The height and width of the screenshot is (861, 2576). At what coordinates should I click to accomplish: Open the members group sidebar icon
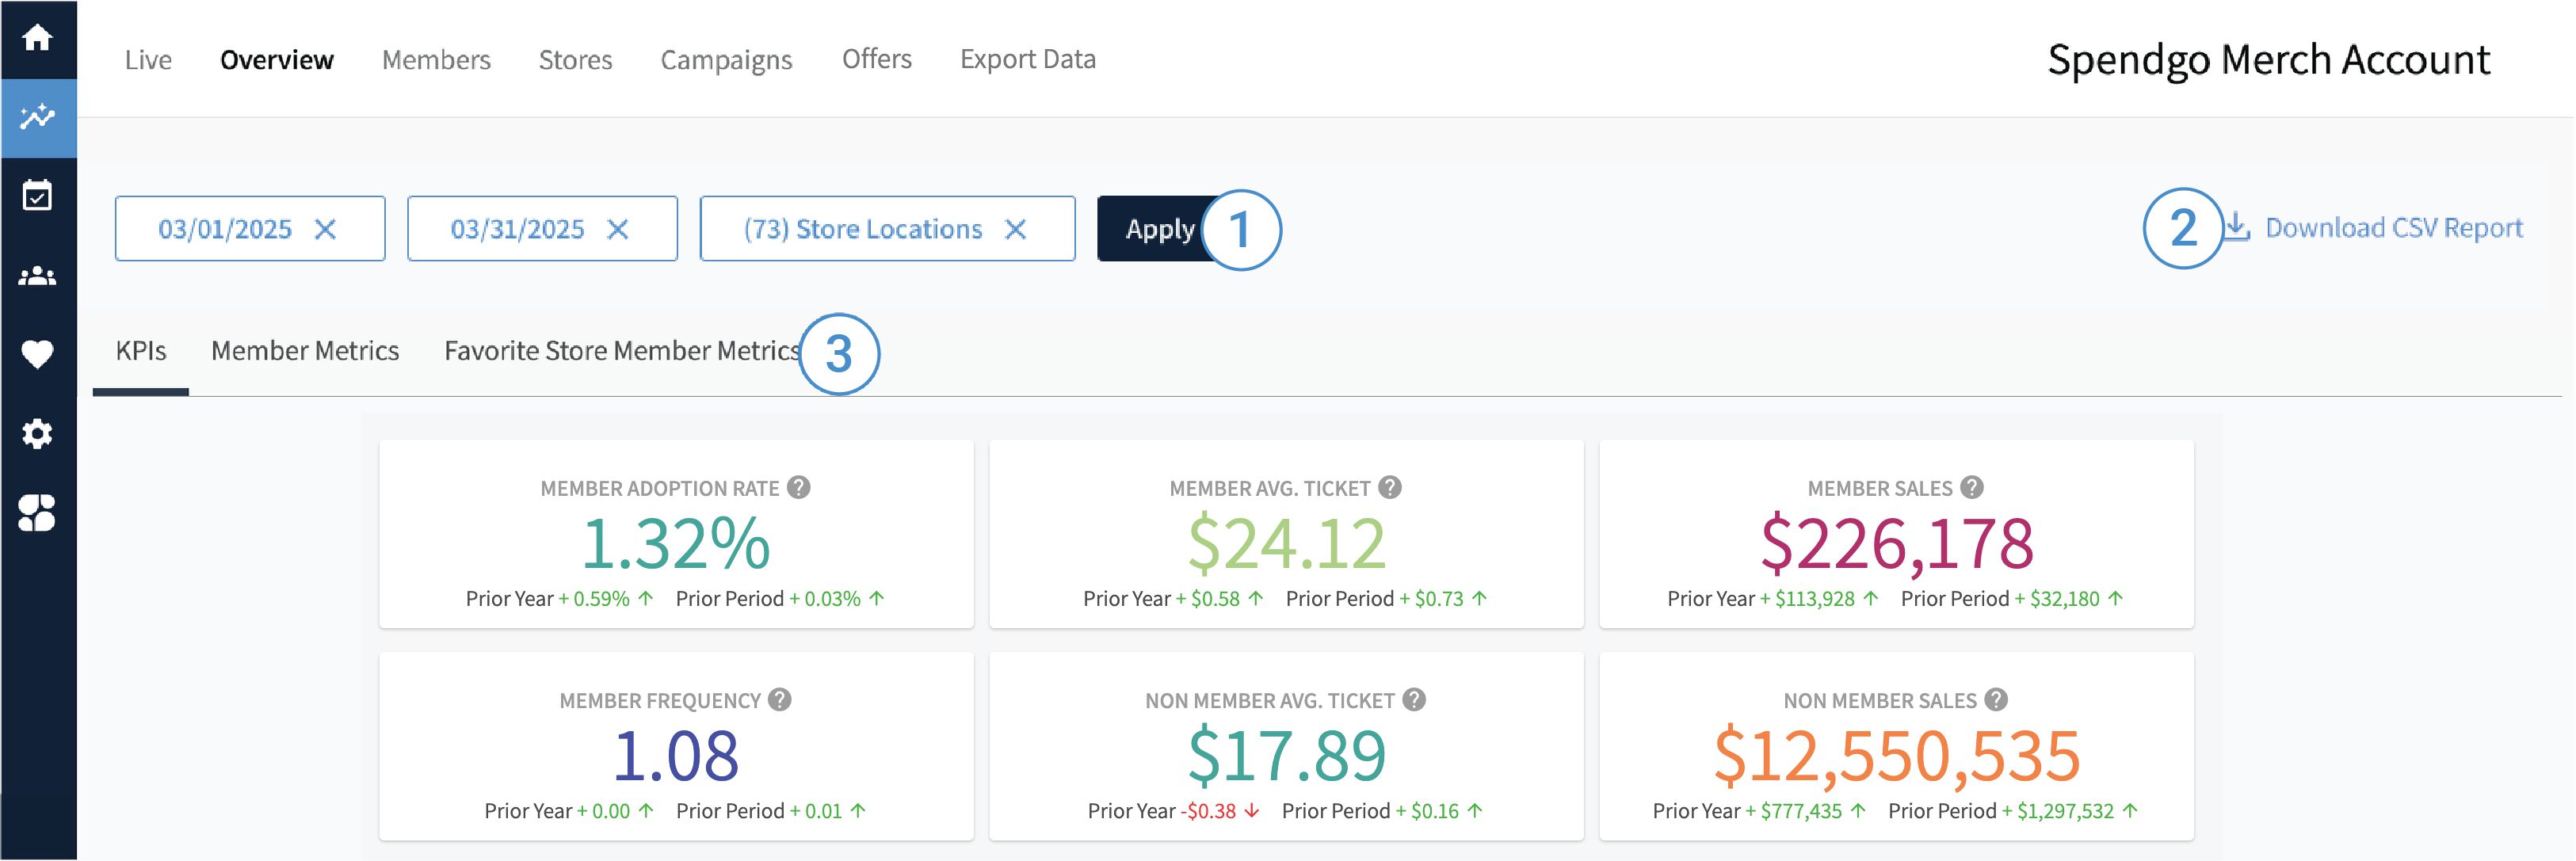pyautogui.click(x=37, y=276)
